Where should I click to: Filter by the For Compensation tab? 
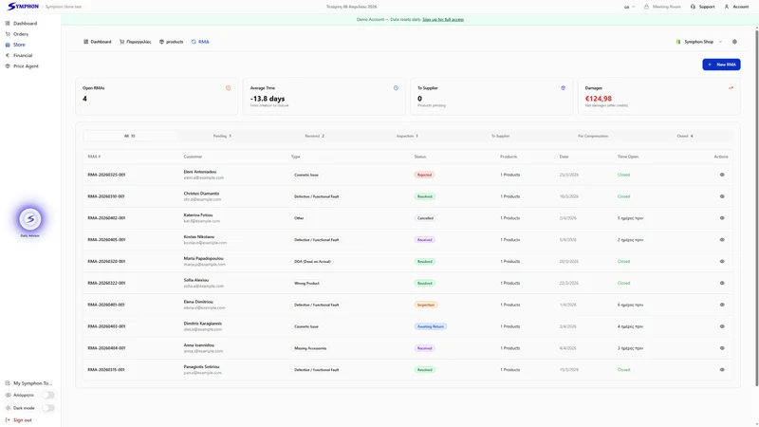point(592,136)
